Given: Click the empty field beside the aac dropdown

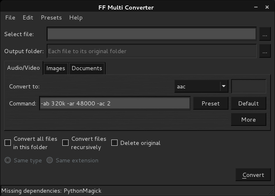Looking at the screenshot, I should [x=249, y=86].
